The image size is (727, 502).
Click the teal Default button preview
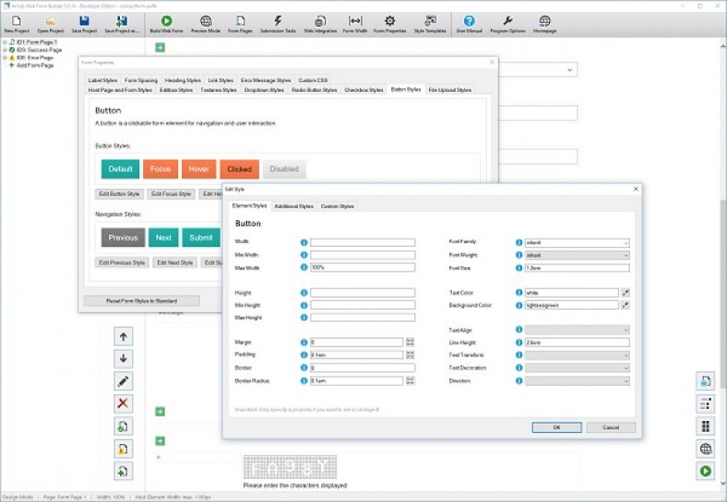coord(121,169)
